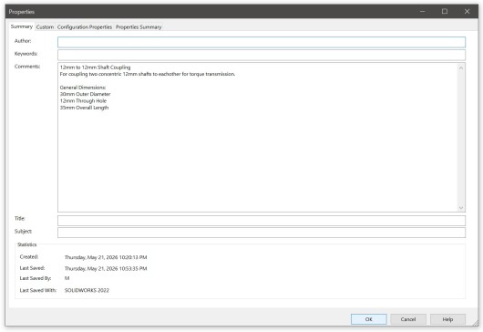Click the Keywords label
The height and width of the screenshot is (332, 483).
[26, 54]
